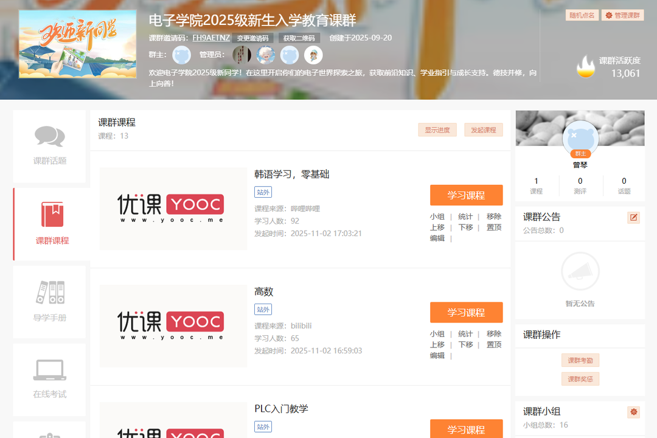Select the 课群课程 book icon
The width and height of the screenshot is (657, 438).
52,215
